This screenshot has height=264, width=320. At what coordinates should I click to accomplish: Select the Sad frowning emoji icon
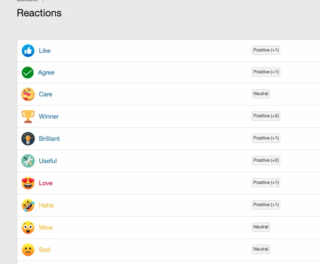point(28,250)
